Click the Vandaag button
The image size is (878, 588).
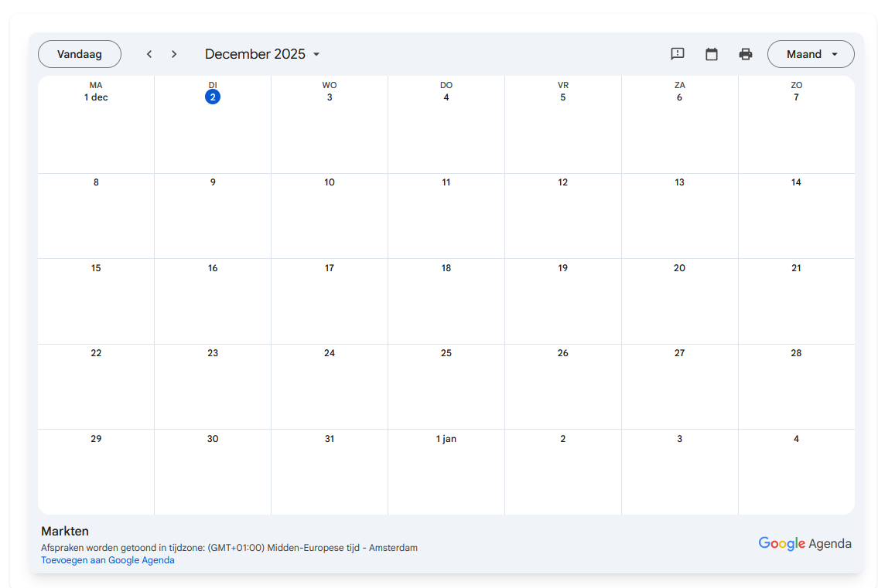click(x=80, y=54)
